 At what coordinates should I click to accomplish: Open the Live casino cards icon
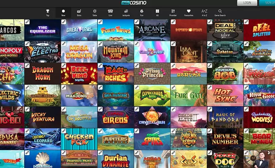coord(110,11)
